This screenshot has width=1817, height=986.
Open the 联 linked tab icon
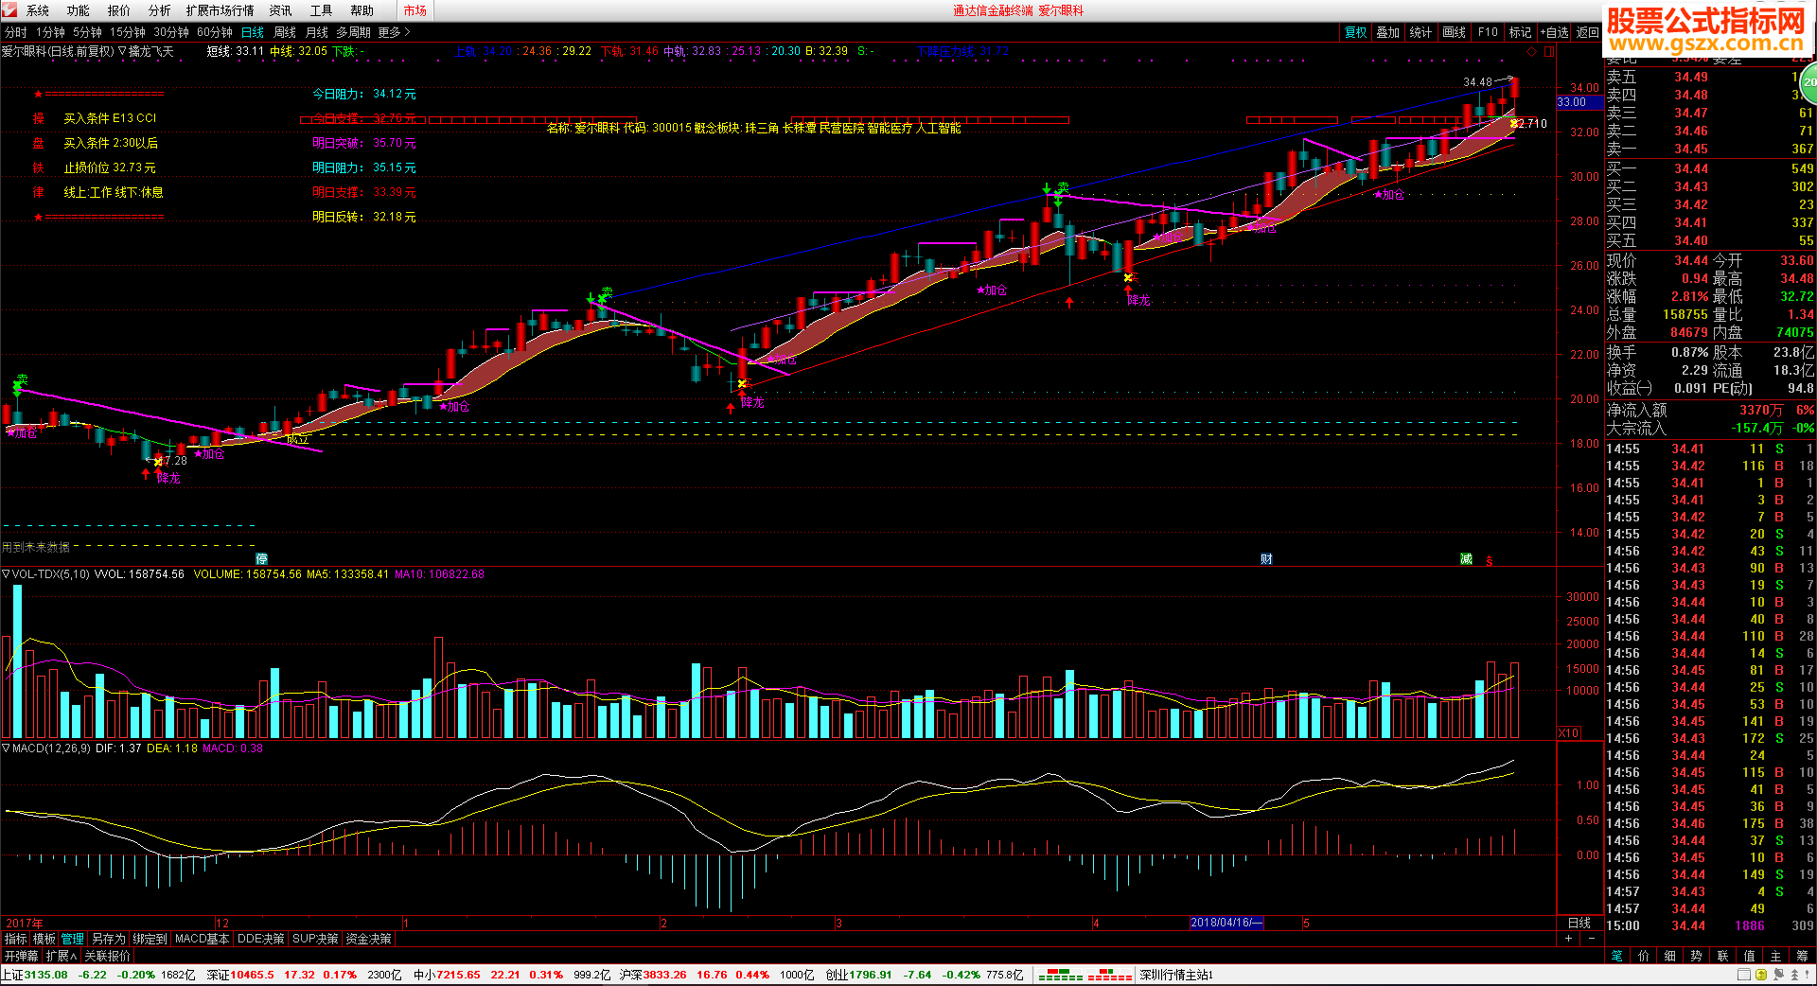click(x=1723, y=956)
